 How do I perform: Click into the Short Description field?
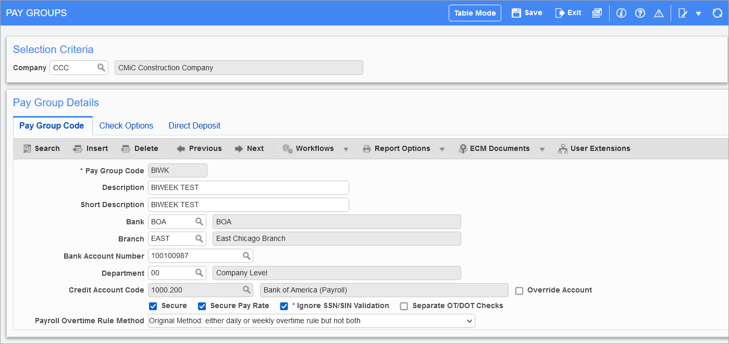pos(249,205)
